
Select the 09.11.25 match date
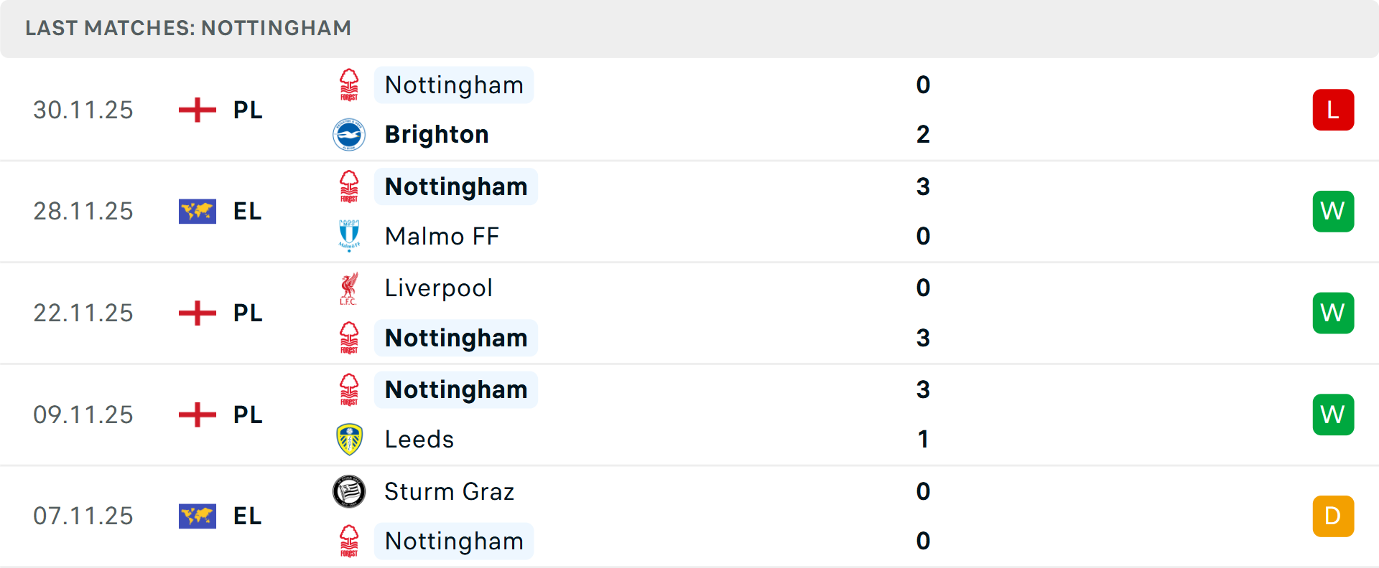(83, 415)
